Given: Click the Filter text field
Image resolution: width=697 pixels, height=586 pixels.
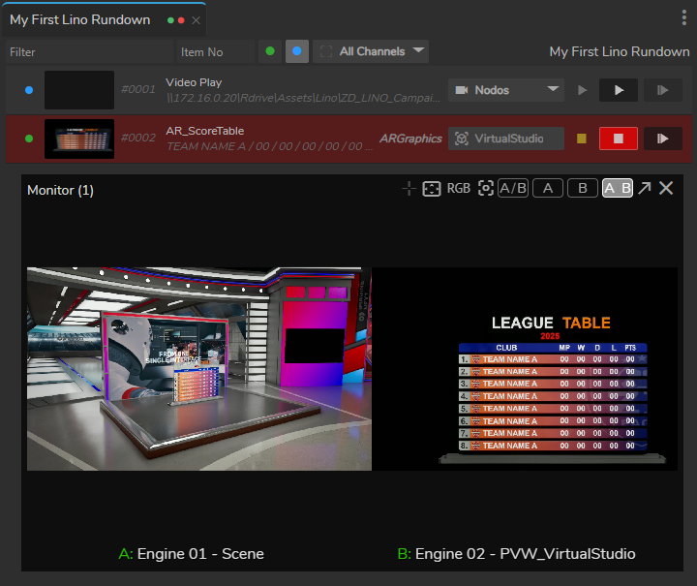Looking at the screenshot, I should click(87, 52).
